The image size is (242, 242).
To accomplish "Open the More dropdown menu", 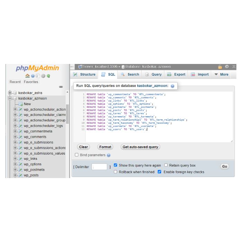I will (221, 74).
